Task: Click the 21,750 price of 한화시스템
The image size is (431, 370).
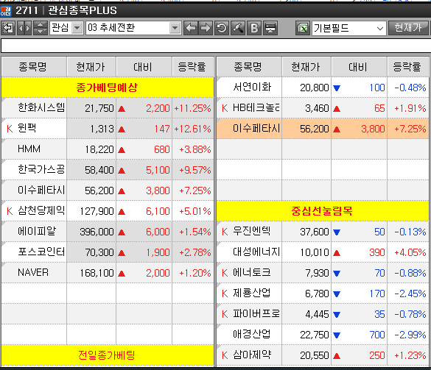Action: [99, 108]
